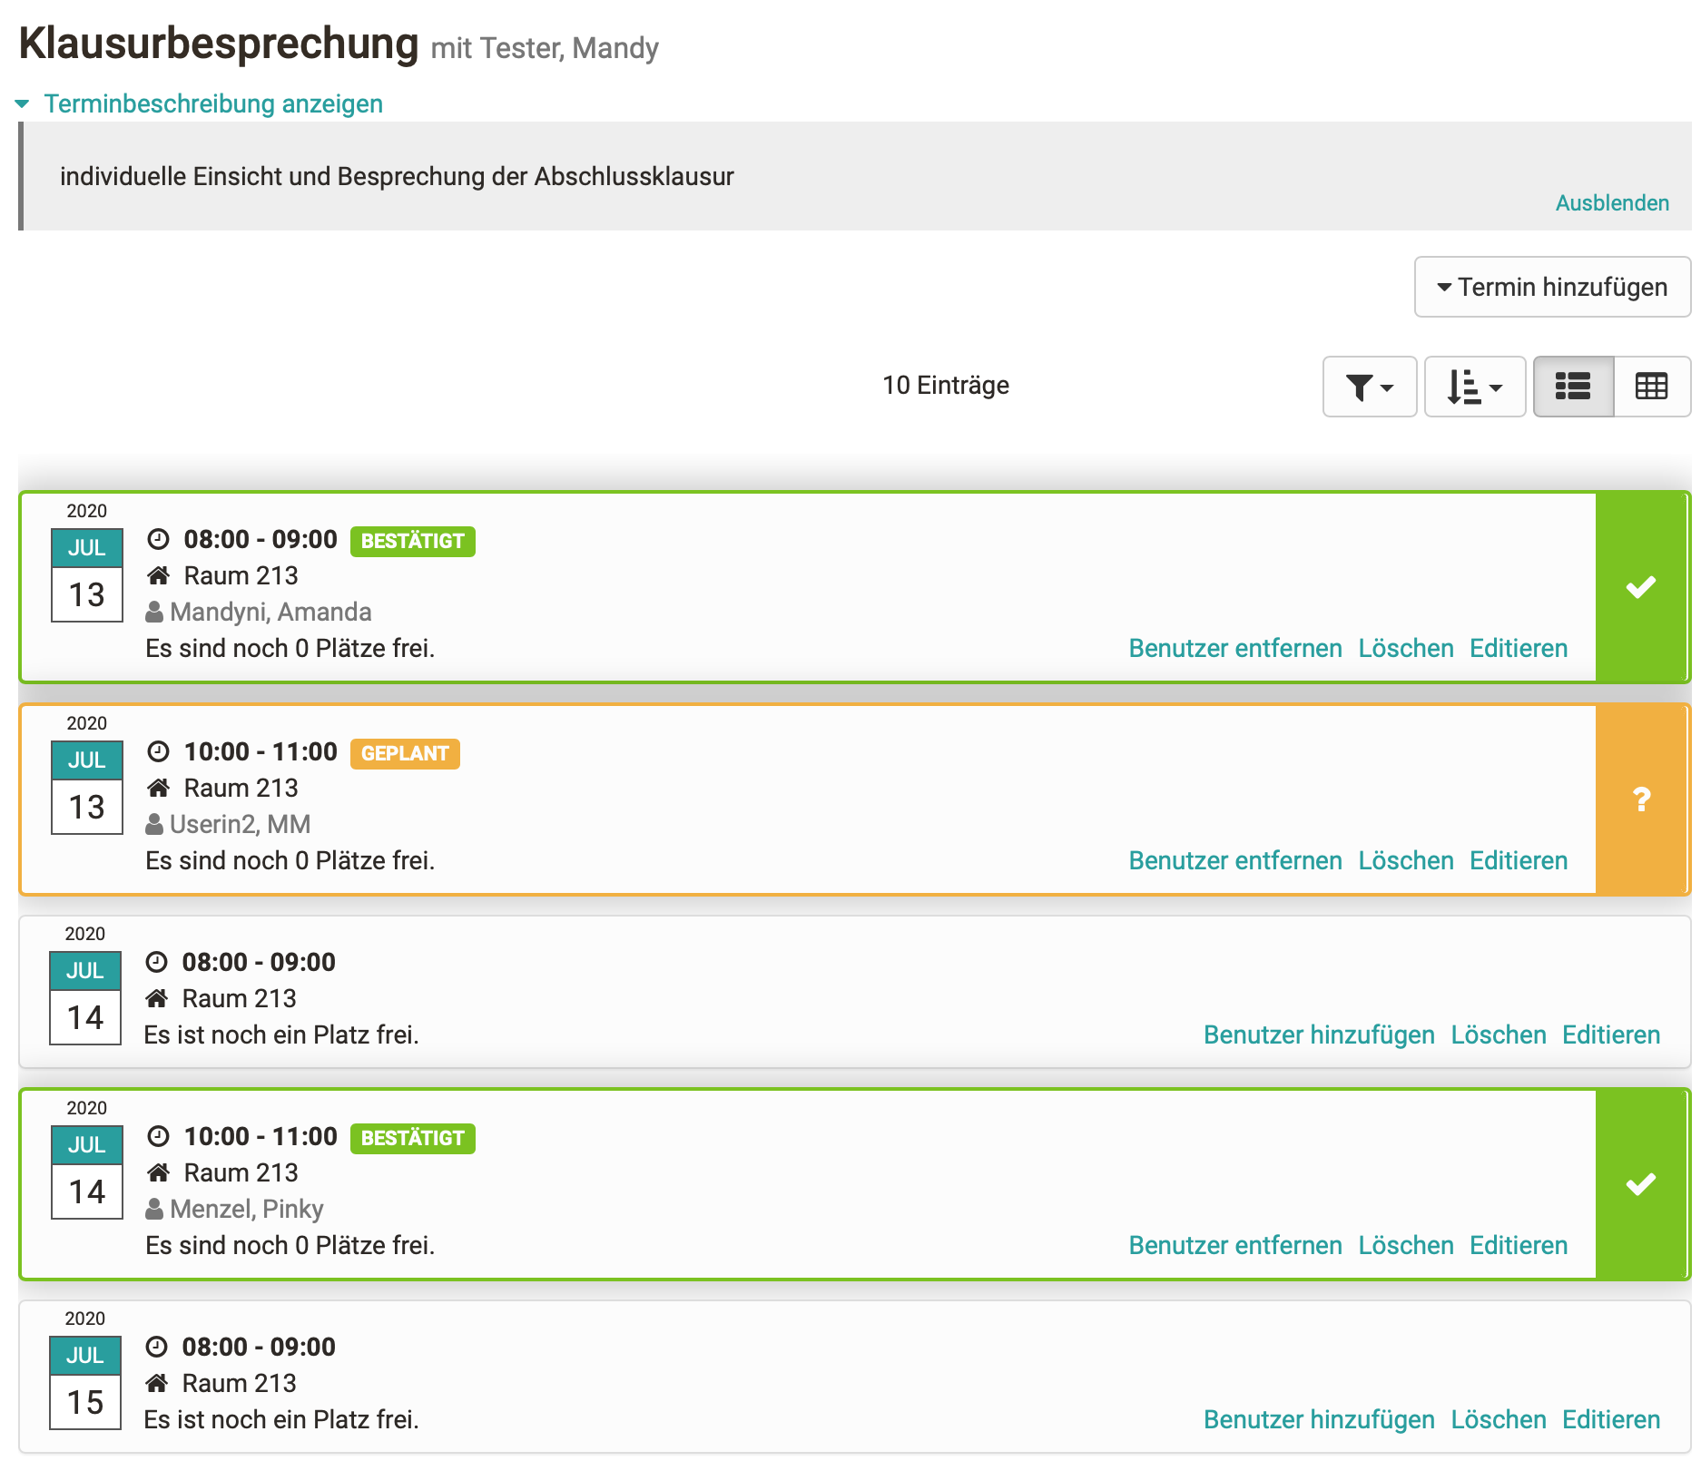This screenshot has height=1461, width=1701.
Task: Click the house icon of 14 Jul 08:00 entry
Action: tap(156, 998)
